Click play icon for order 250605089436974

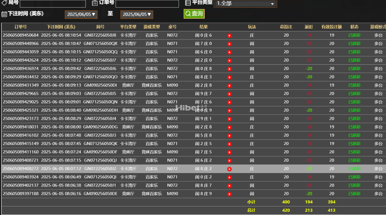point(229,69)
